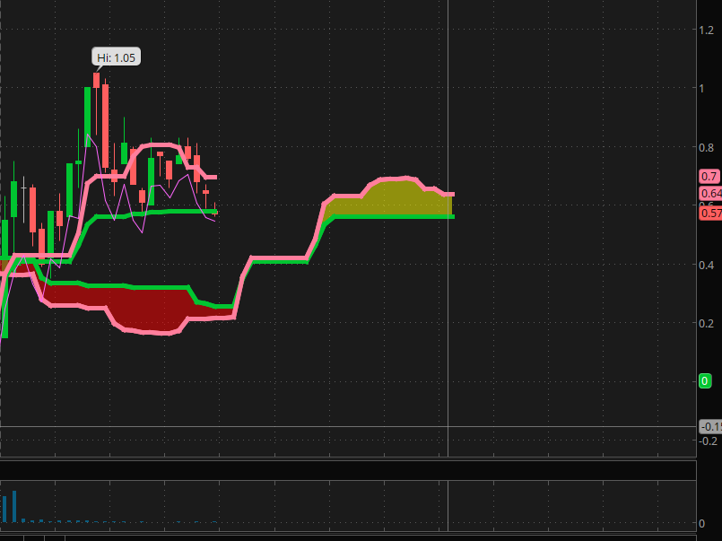The width and height of the screenshot is (722, 541).
Task: Click the flat overlapping pink-green line segment at 0.4
Action: [278, 259]
